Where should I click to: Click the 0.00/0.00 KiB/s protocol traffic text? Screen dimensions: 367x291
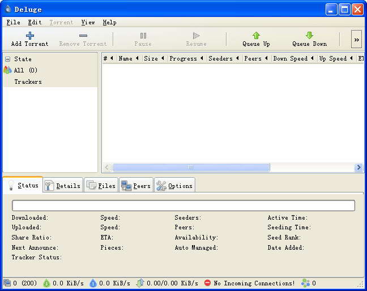(172, 283)
